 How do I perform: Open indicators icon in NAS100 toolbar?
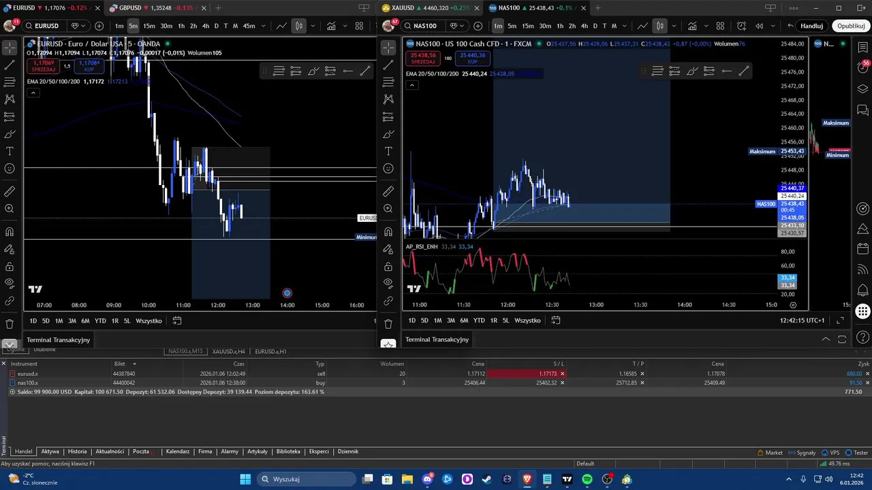point(692,26)
